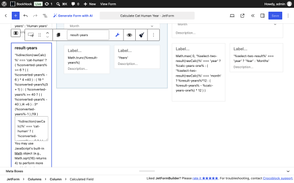Collapse sidebar with double chevron icon
Screen dimensions: 294x183
coord(253,16)
